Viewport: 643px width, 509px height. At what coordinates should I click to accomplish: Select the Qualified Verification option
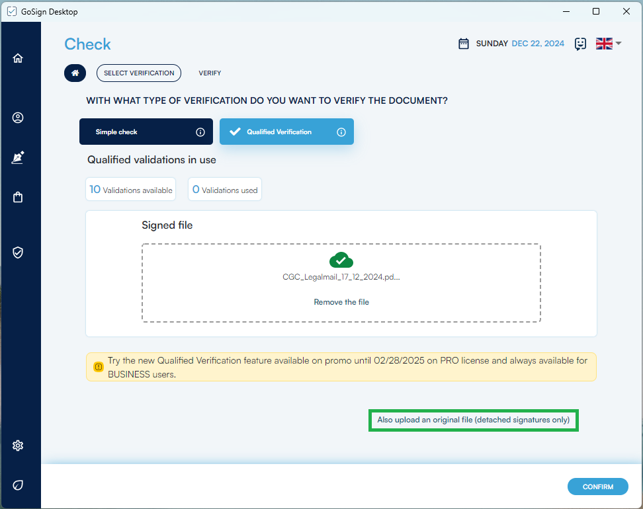tap(279, 132)
